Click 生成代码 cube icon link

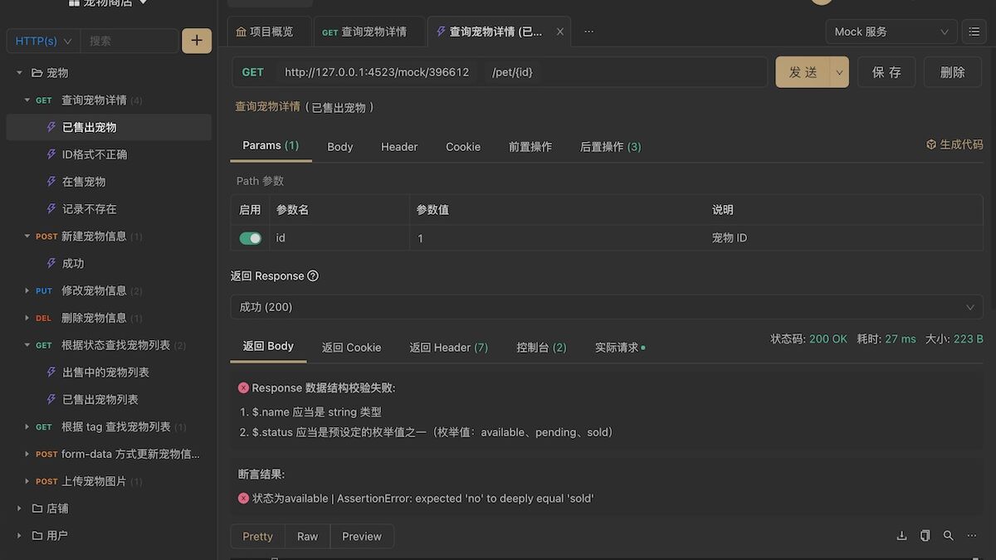[x=954, y=144]
